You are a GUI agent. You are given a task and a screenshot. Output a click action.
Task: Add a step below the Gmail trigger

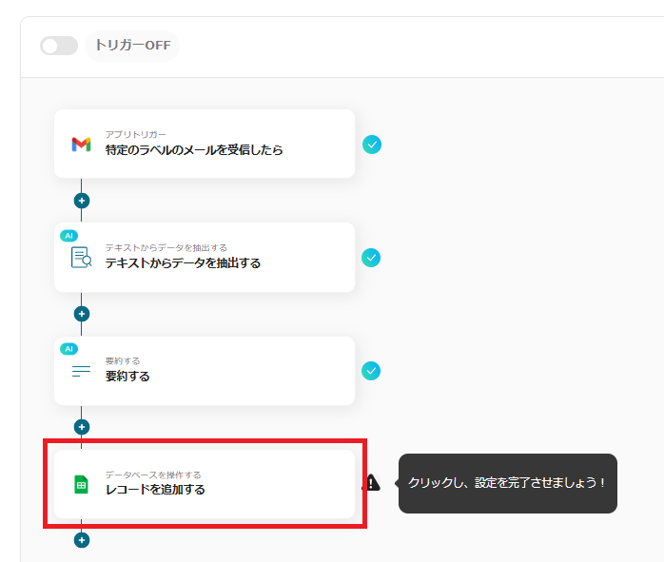[x=82, y=201]
